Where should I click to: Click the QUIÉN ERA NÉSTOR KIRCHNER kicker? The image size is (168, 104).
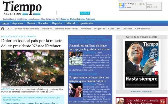[x=83, y=74]
